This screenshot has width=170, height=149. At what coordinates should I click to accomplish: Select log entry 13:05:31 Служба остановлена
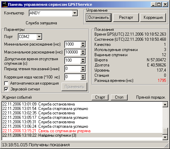click(x=82, y=122)
